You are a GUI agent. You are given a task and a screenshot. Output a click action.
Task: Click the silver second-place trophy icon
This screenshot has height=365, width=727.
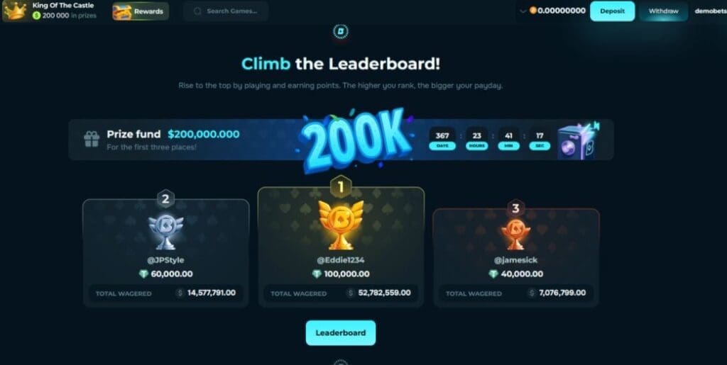(x=165, y=231)
